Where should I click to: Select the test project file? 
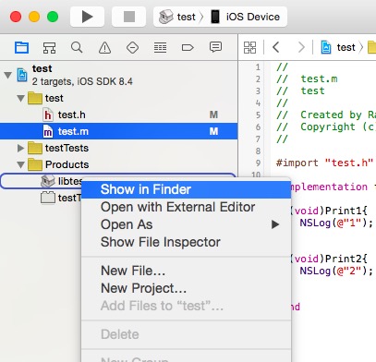pos(118,75)
